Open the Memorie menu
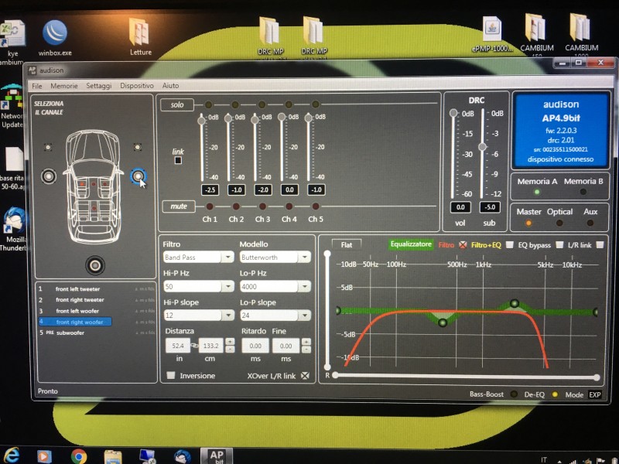The height and width of the screenshot is (464, 619). [x=64, y=86]
